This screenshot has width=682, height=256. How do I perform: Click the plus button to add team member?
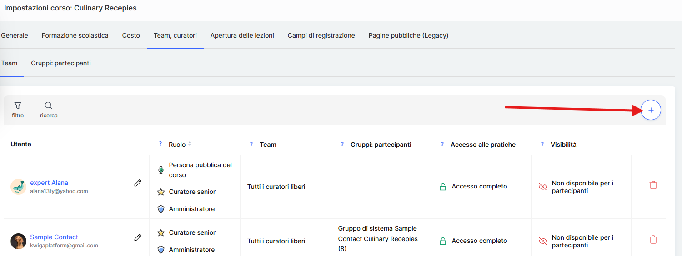[651, 110]
